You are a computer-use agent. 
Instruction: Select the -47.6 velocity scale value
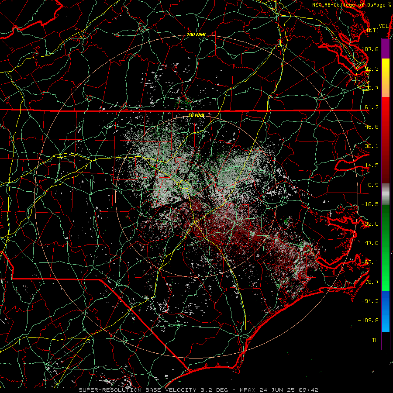point(370,243)
